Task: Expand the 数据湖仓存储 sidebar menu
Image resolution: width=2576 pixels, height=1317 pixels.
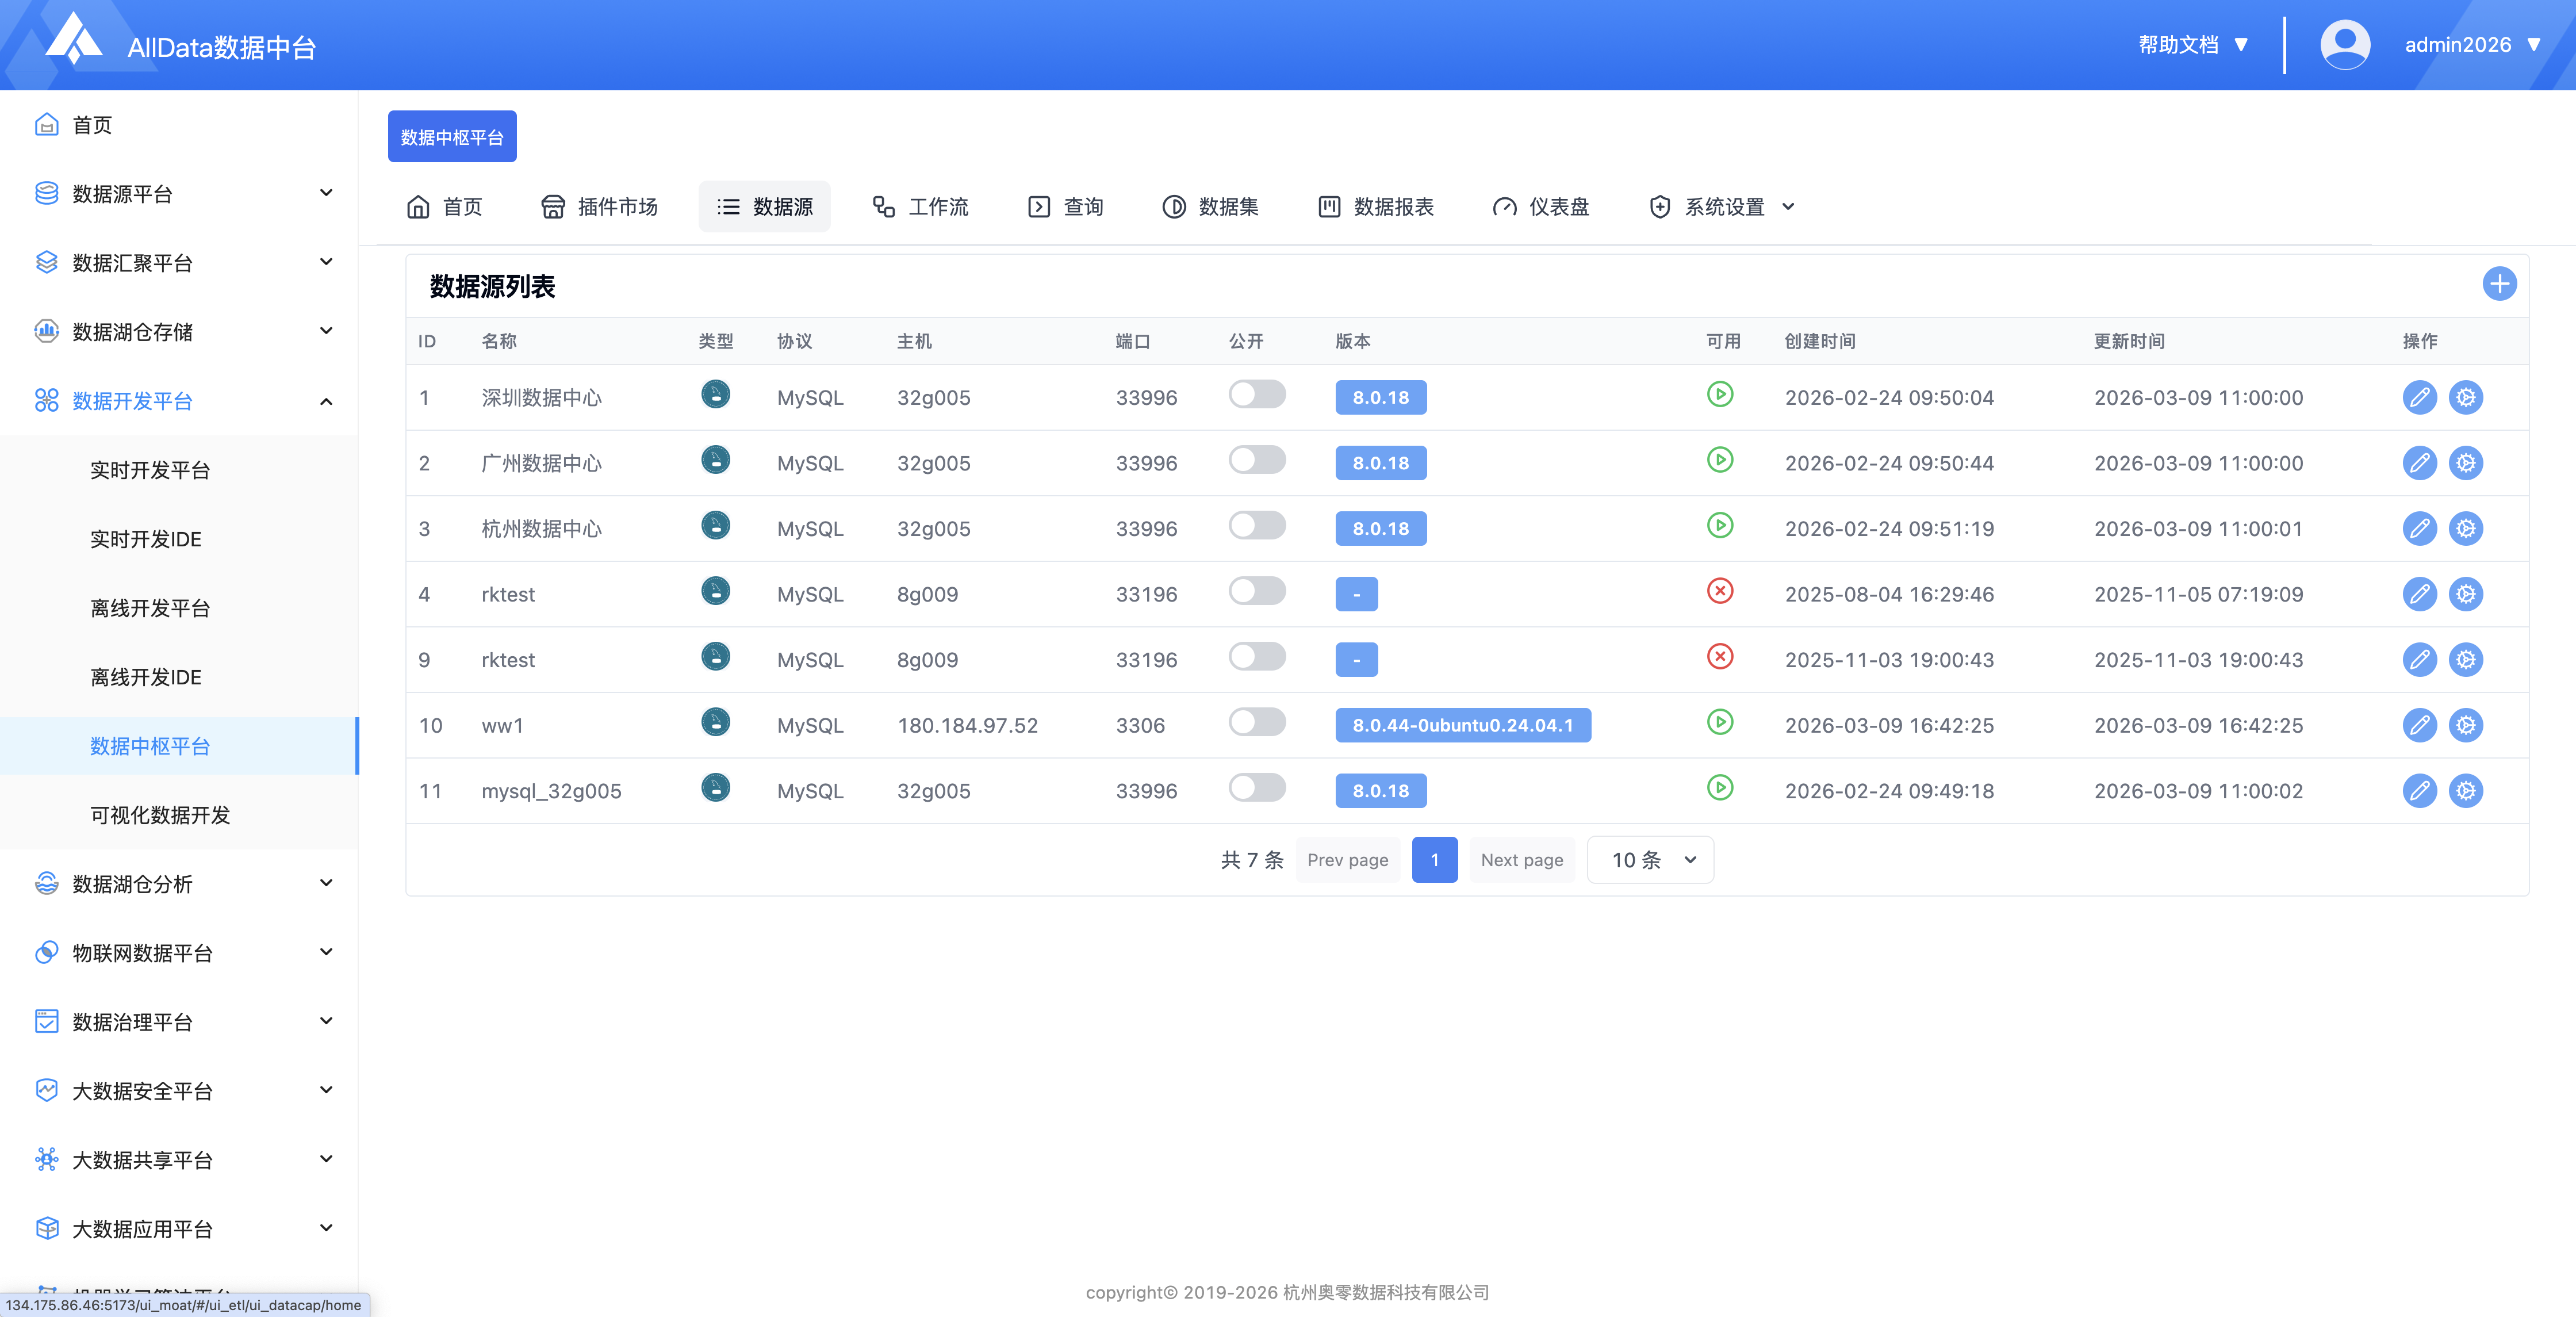Action: pyautogui.click(x=179, y=332)
